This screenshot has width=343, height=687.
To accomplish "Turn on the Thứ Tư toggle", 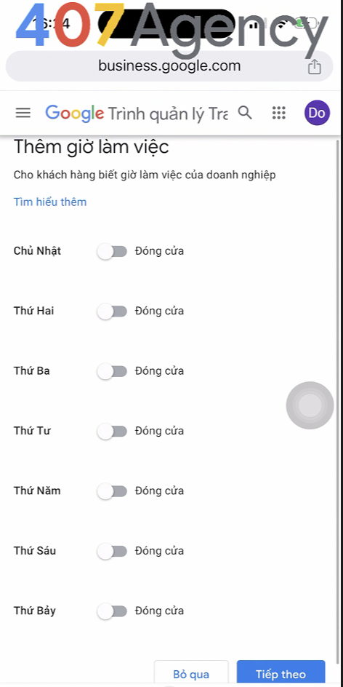I will [x=112, y=432].
